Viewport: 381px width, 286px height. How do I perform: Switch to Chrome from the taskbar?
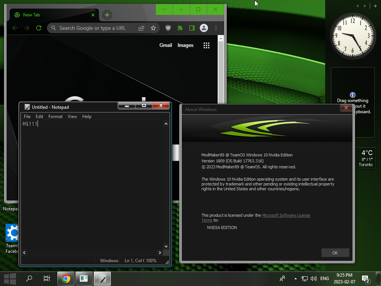point(65,279)
